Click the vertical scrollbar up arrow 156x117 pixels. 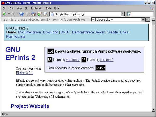153,19
